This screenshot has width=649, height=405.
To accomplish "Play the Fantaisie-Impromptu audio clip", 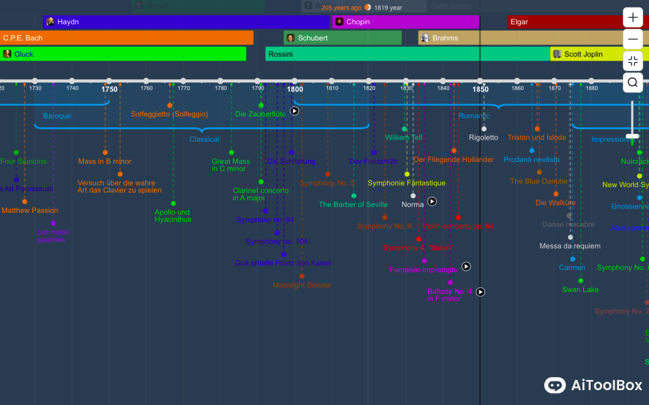I will [x=466, y=266].
